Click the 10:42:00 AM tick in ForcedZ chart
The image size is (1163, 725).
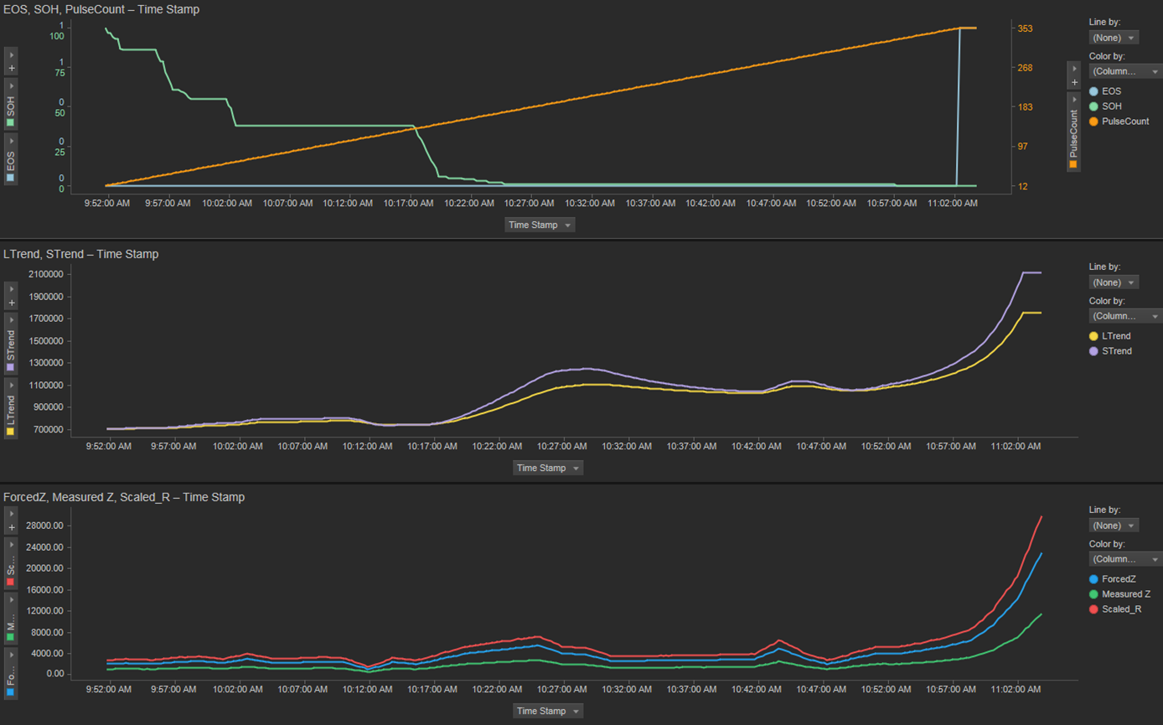coord(757,690)
